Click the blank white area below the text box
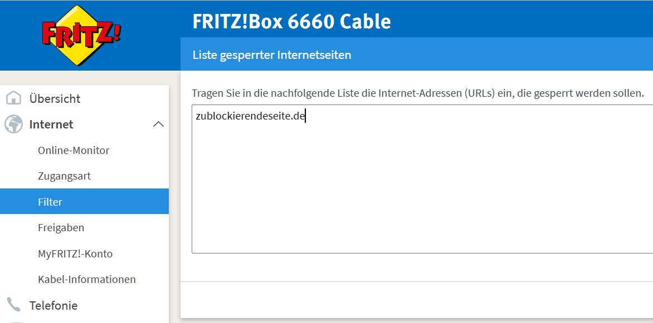 coord(418,300)
